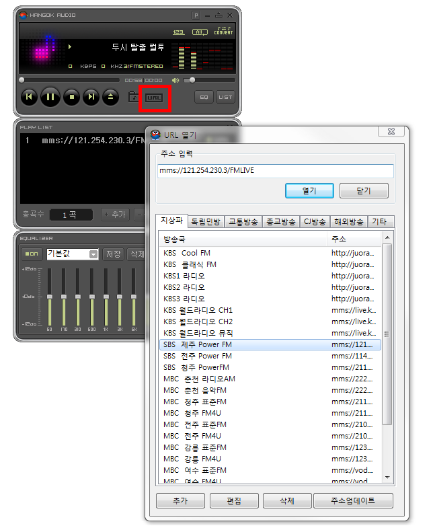Open the EQ panel
This screenshot has width=433, height=530.
(204, 97)
